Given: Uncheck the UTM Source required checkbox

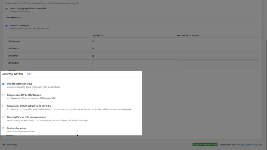Looking at the screenshot, I should [93, 56].
